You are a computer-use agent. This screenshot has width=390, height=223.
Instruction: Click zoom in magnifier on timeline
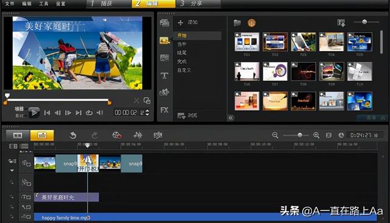click(316, 135)
